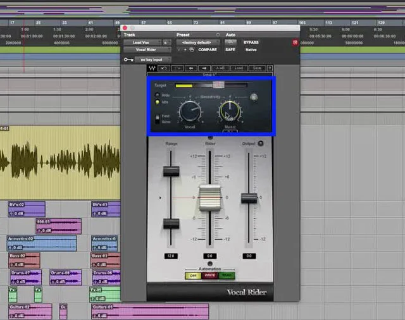Click the large Rider fader cap
Screen dimensions: 405x320
pyautogui.click(x=210, y=198)
